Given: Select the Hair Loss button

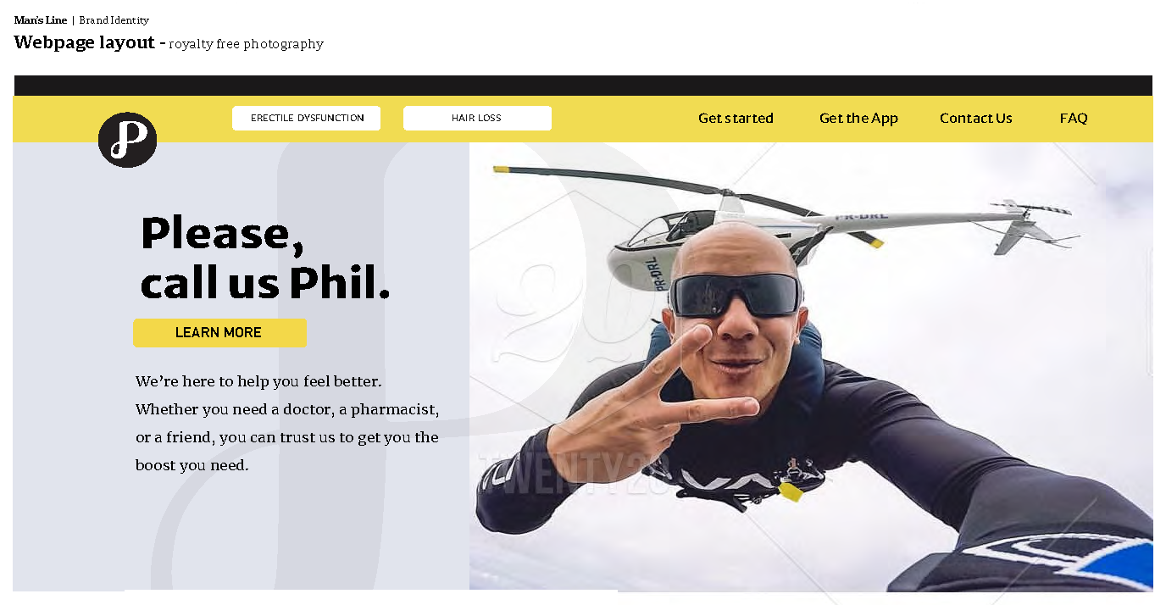Looking at the screenshot, I should click(477, 118).
